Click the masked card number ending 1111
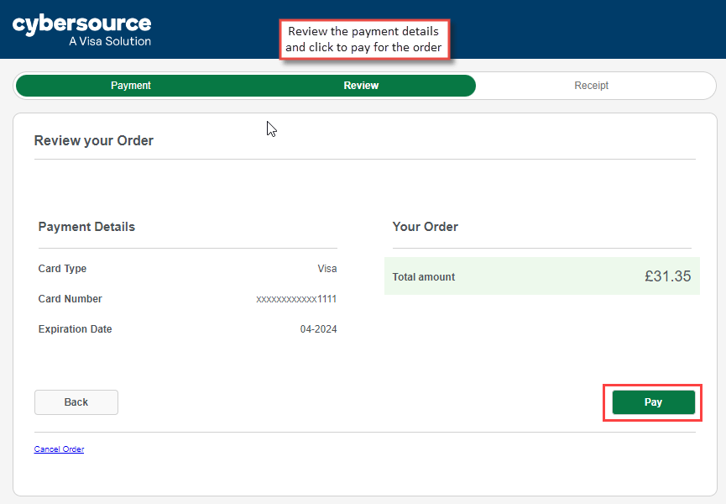The width and height of the screenshot is (726, 504). pyautogui.click(x=296, y=299)
